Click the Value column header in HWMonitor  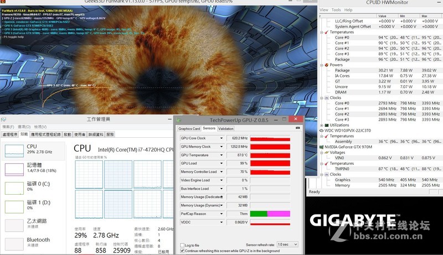tap(387, 16)
